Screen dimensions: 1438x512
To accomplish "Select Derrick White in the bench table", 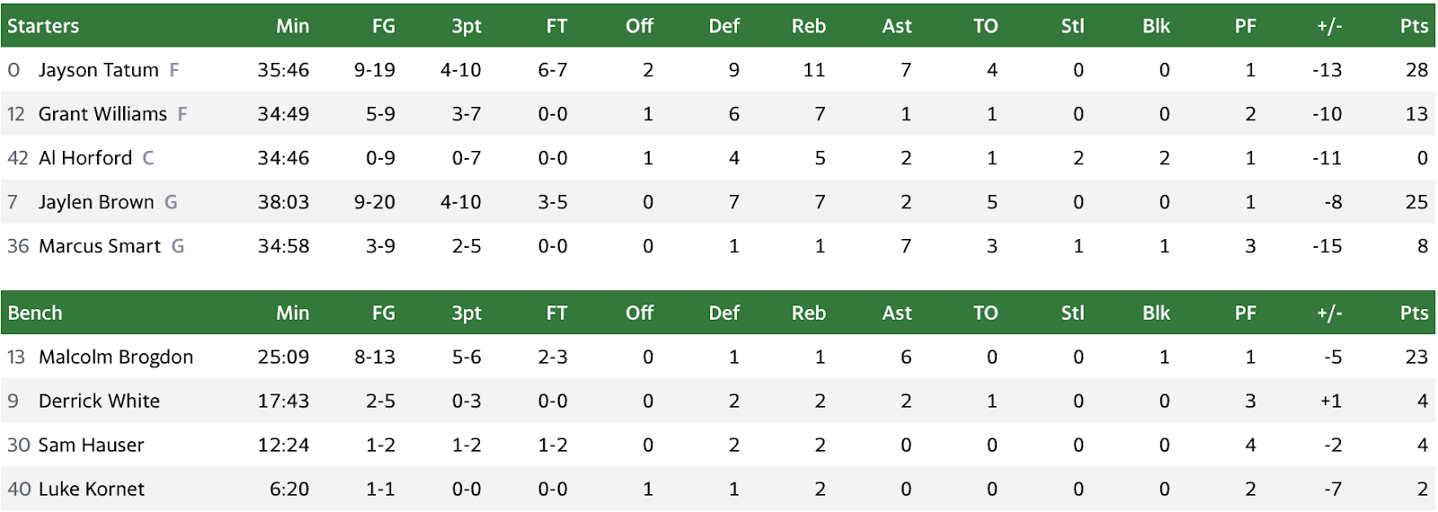I will pos(99,401).
